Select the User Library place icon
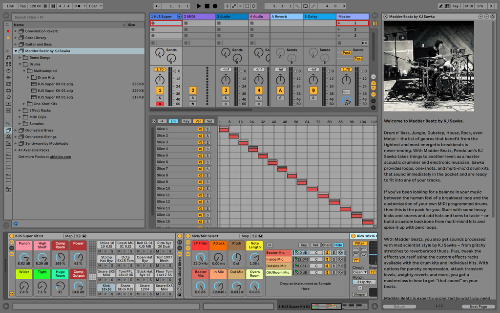Viewport: 500px width, 313px height. (8, 137)
